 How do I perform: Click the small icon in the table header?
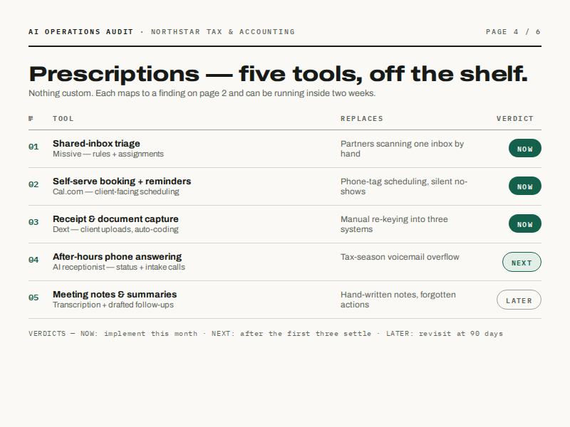(x=31, y=118)
